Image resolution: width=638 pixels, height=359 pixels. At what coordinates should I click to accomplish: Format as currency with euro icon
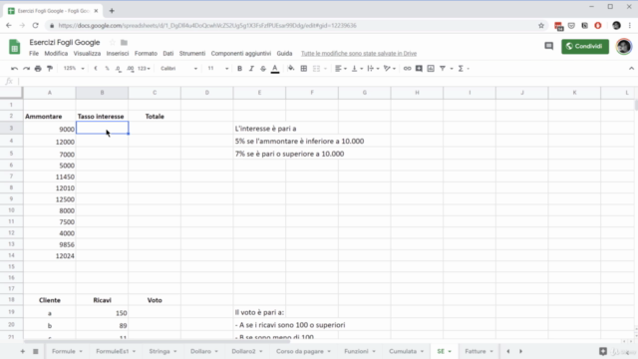(x=96, y=69)
